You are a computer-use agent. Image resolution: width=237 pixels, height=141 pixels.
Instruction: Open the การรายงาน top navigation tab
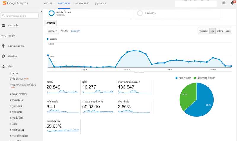pyautogui.click(x=64, y=3)
